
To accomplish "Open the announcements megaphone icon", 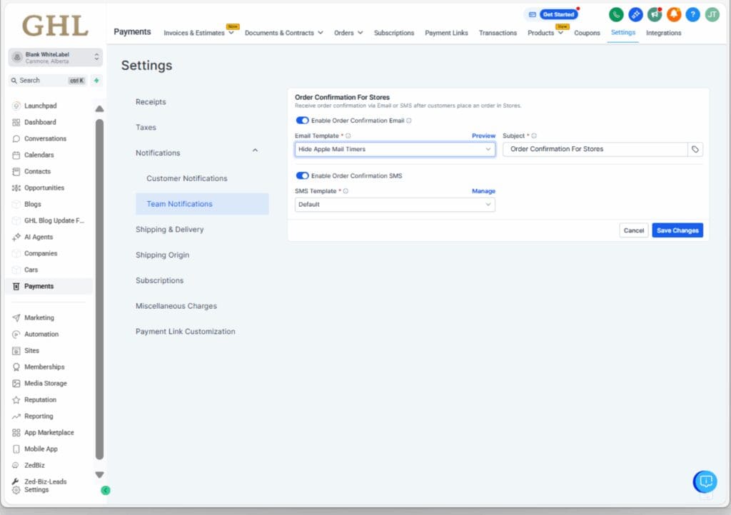I will click(653, 14).
